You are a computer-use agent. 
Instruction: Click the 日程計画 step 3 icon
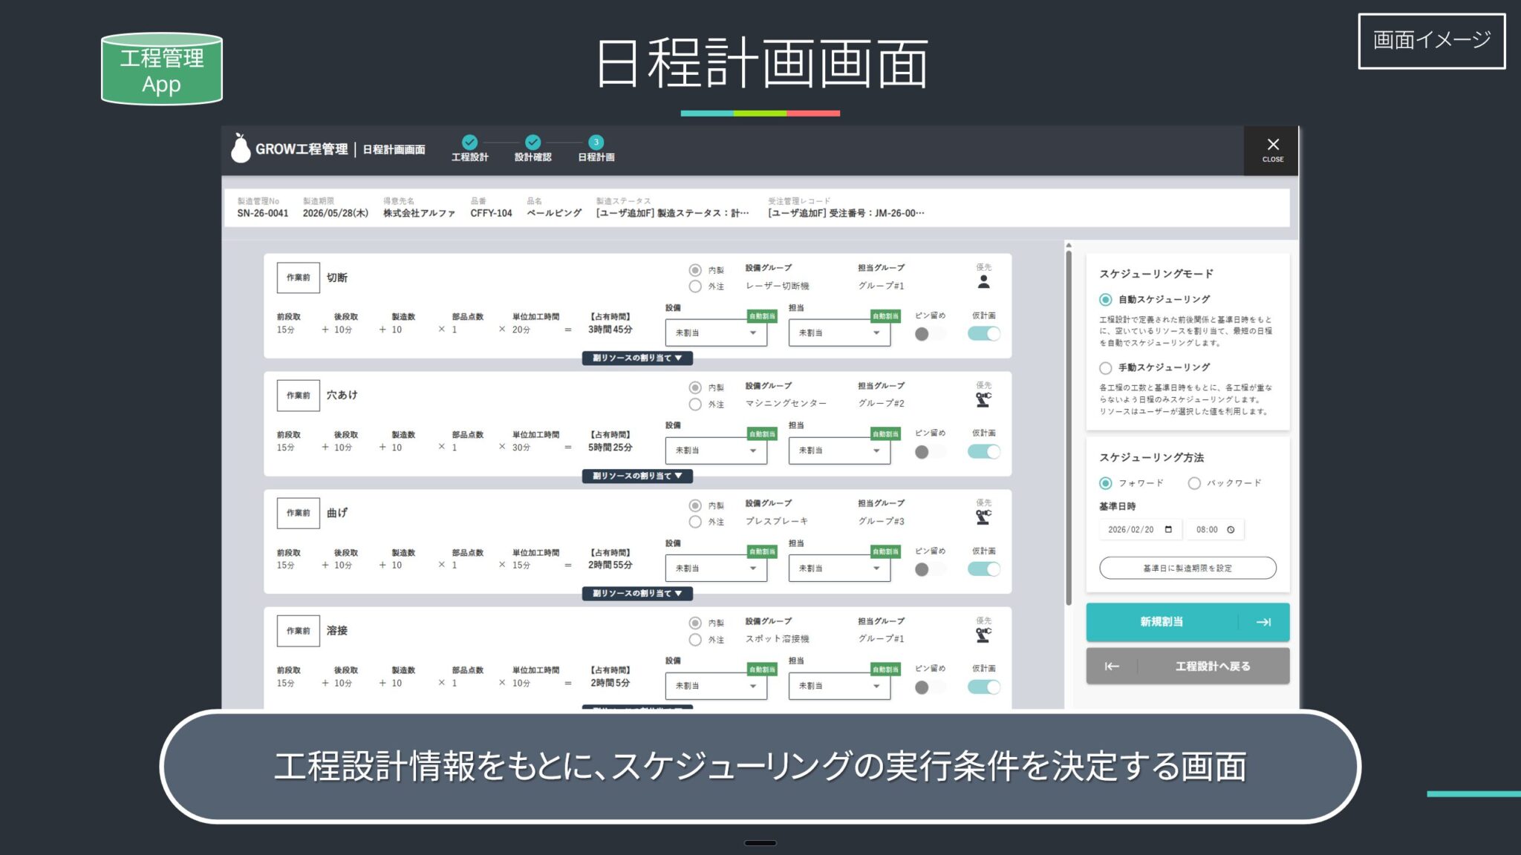tap(596, 142)
